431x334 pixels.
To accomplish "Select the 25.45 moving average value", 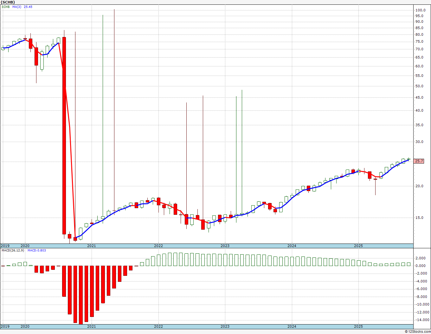I will pyautogui.click(x=28, y=7).
